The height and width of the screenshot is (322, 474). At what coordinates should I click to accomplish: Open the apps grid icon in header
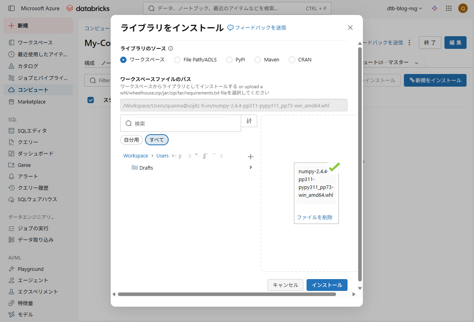[448, 8]
